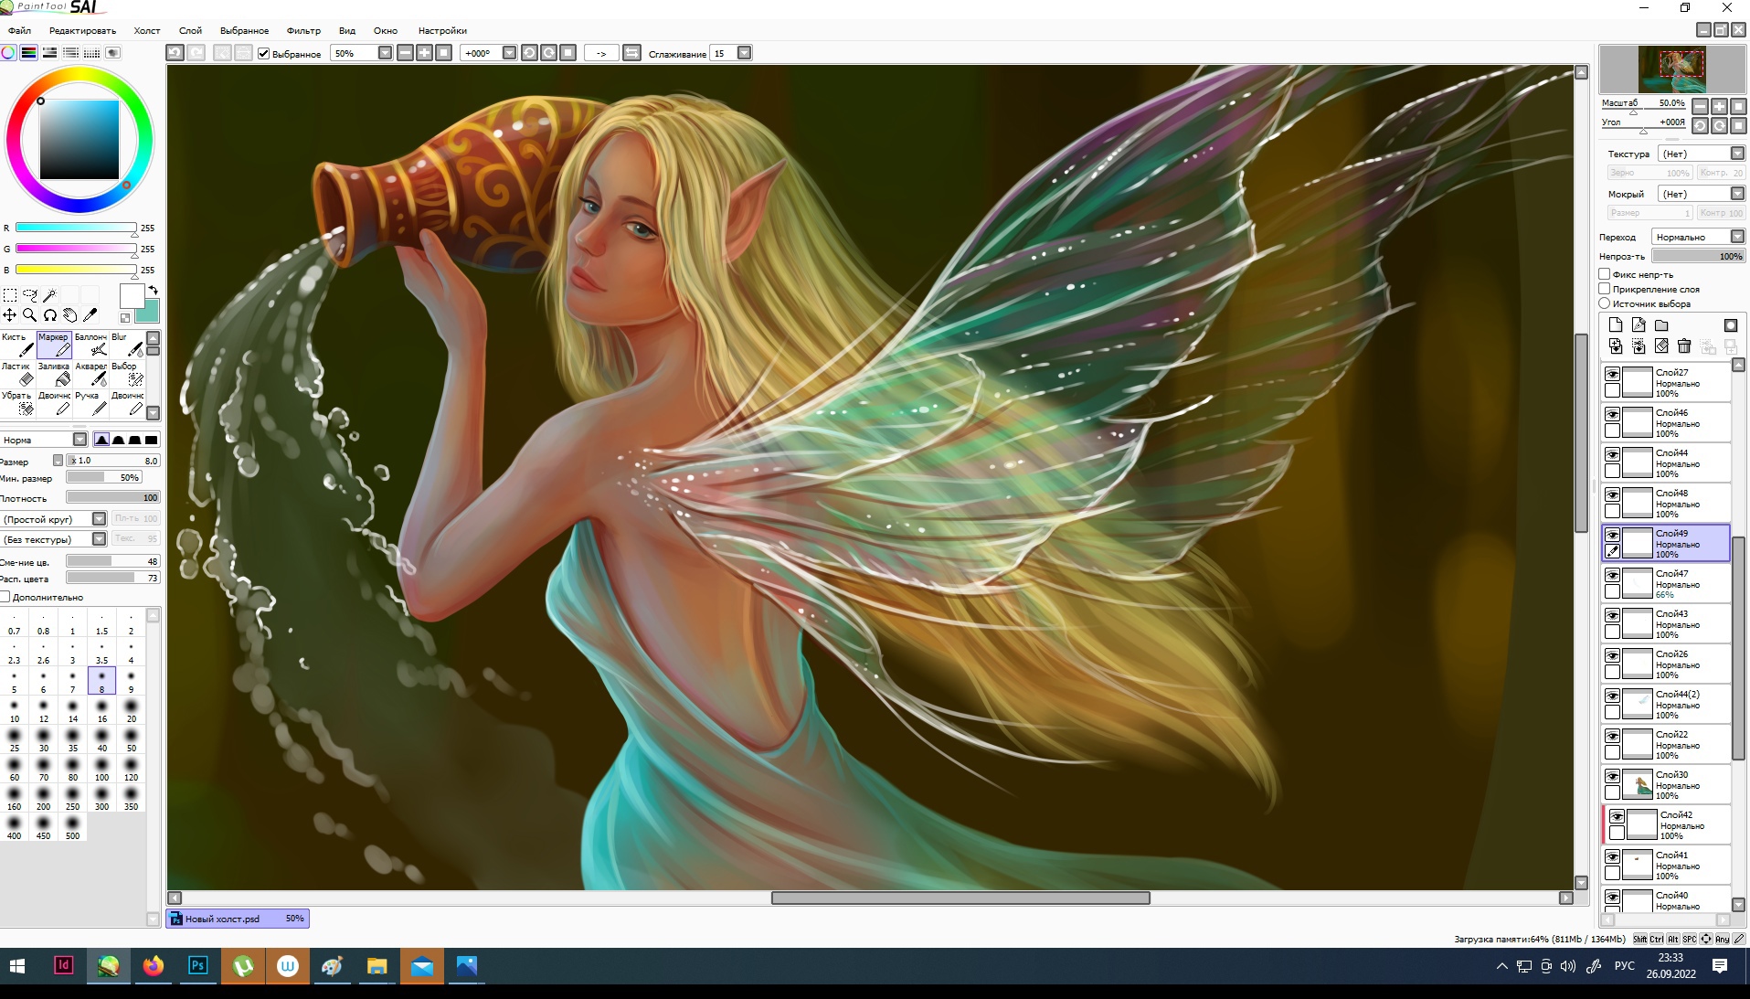
Task: Select the Кисть brush tool
Action: [17, 345]
